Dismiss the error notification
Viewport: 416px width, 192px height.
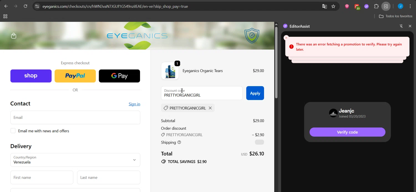click(286, 38)
